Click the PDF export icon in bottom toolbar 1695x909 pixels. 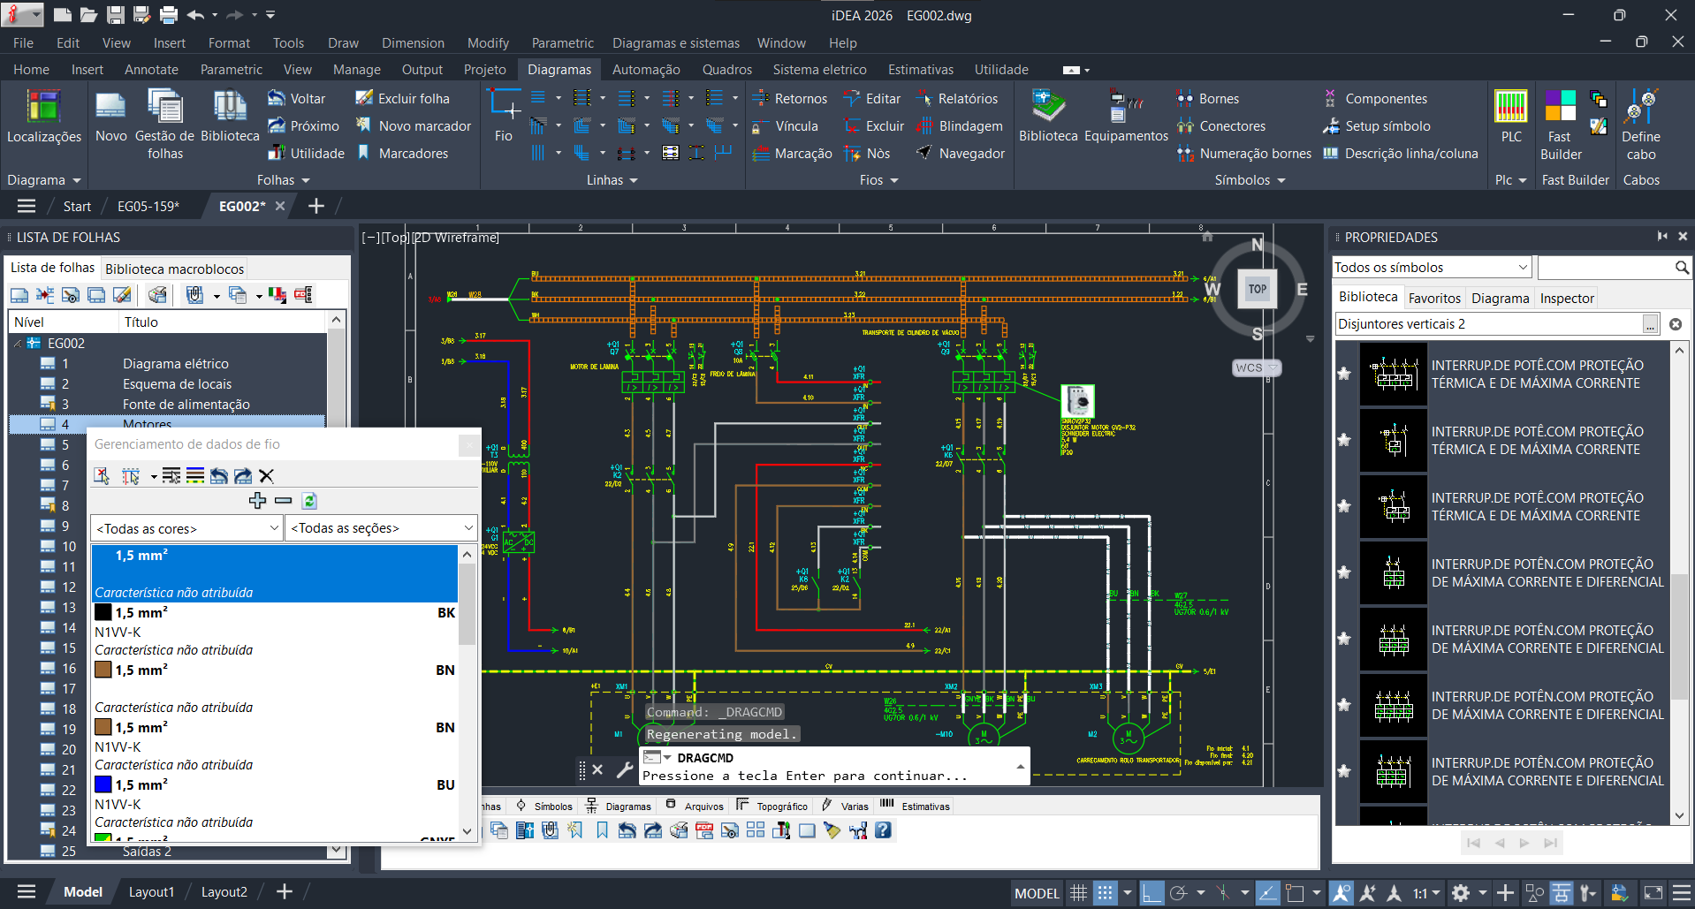[x=704, y=830]
